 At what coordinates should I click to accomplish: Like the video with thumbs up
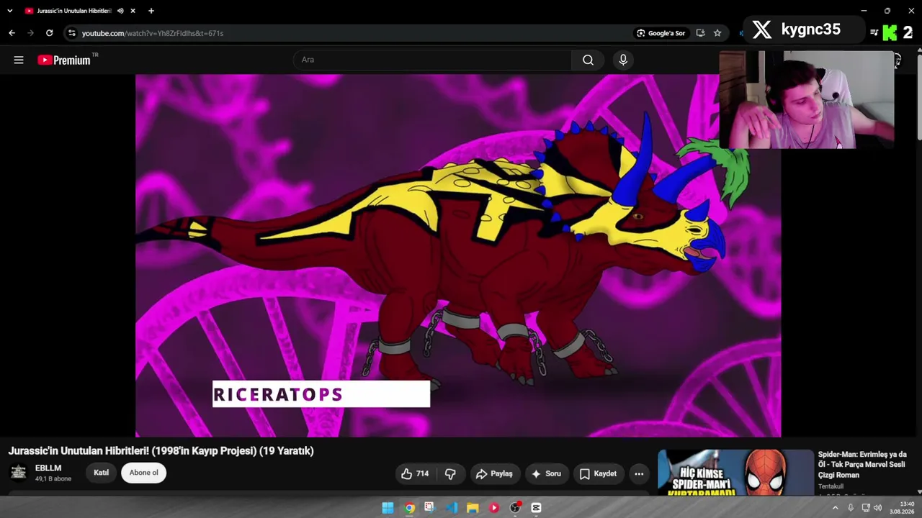click(x=415, y=473)
